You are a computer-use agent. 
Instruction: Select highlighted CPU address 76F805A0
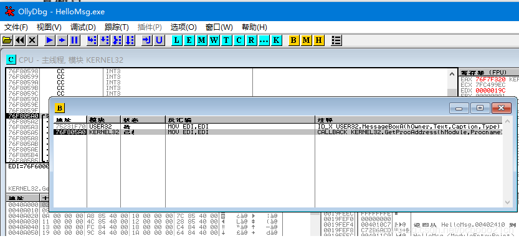click(x=23, y=116)
